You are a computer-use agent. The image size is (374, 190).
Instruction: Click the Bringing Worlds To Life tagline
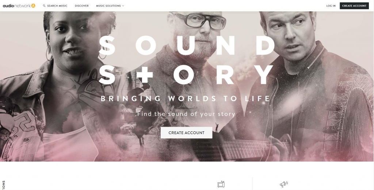(x=185, y=98)
